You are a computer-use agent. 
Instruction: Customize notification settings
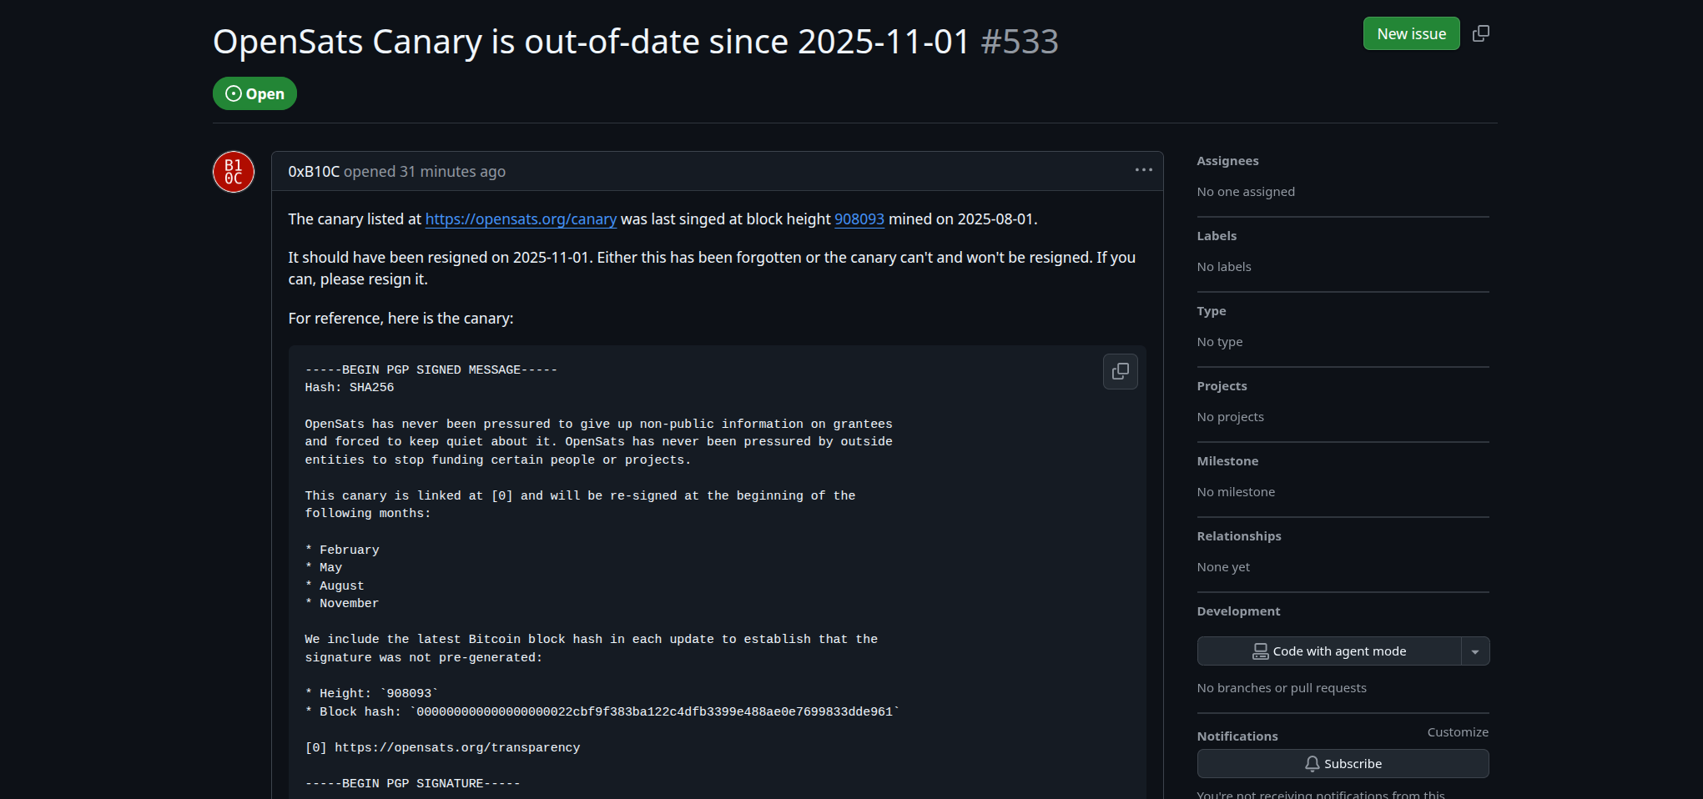(x=1457, y=732)
